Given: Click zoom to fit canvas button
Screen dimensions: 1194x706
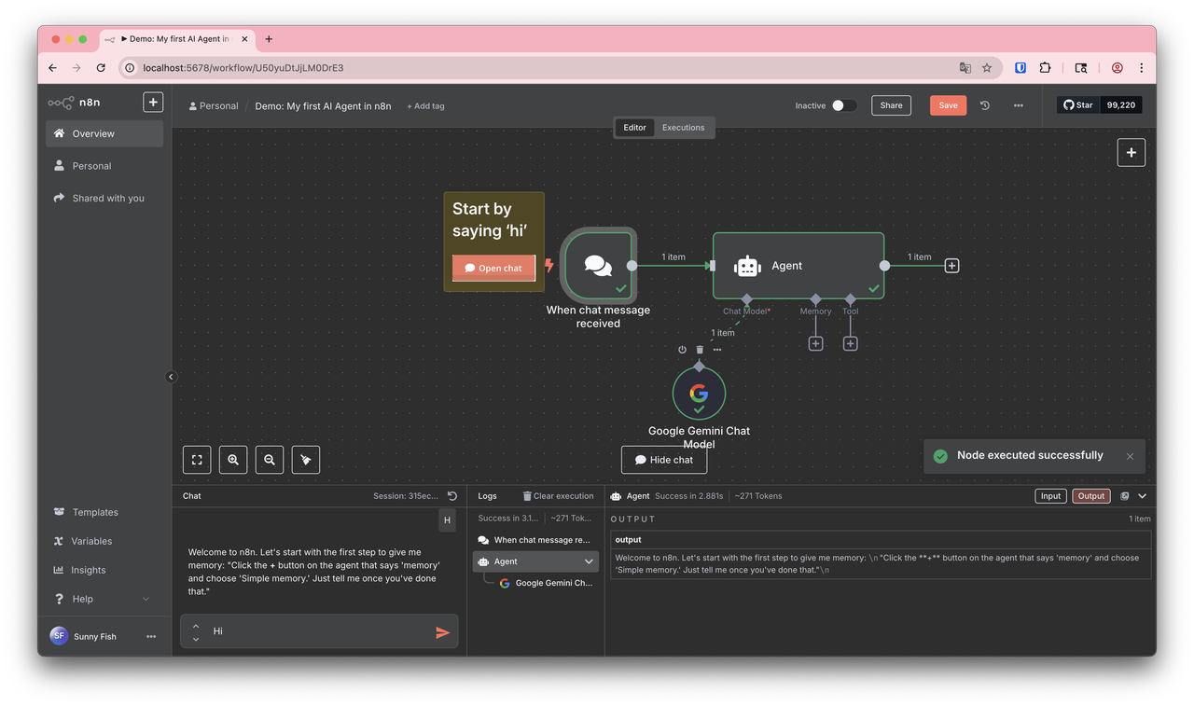Looking at the screenshot, I should tap(197, 460).
